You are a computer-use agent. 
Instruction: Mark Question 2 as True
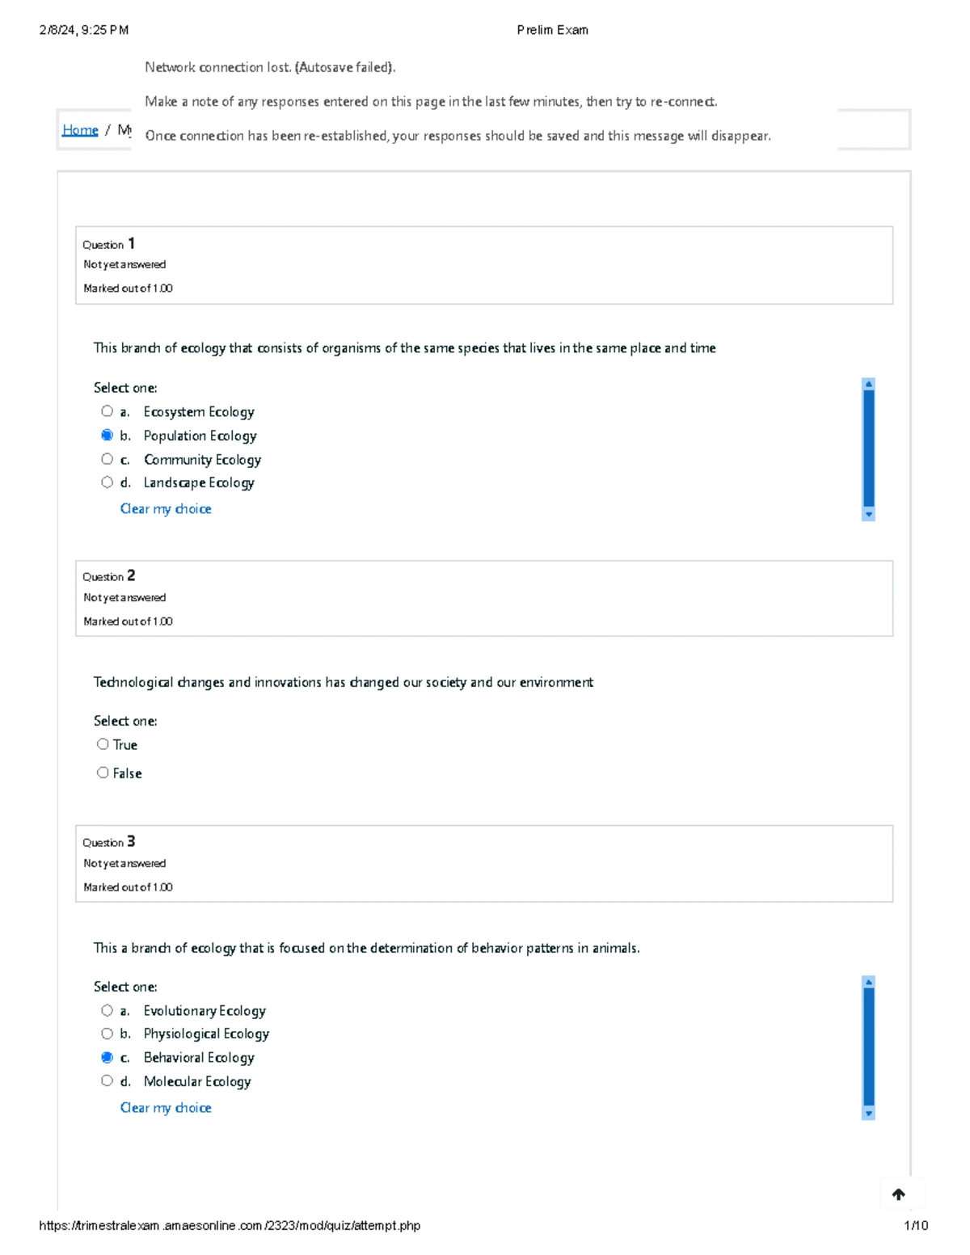pos(103,744)
